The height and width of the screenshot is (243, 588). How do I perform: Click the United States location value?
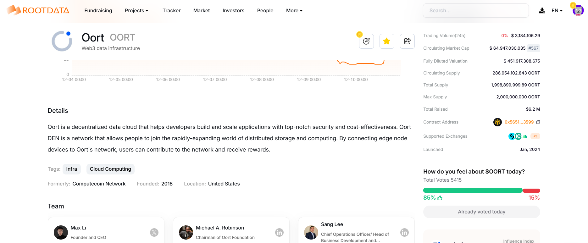[x=224, y=184]
